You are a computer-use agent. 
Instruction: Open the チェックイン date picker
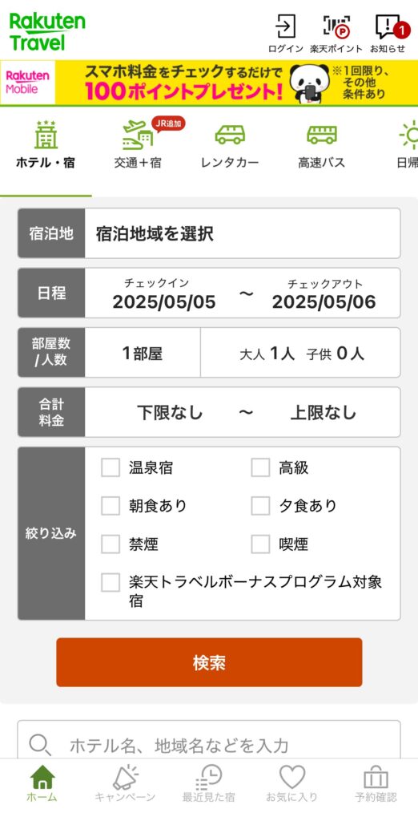coord(163,293)
